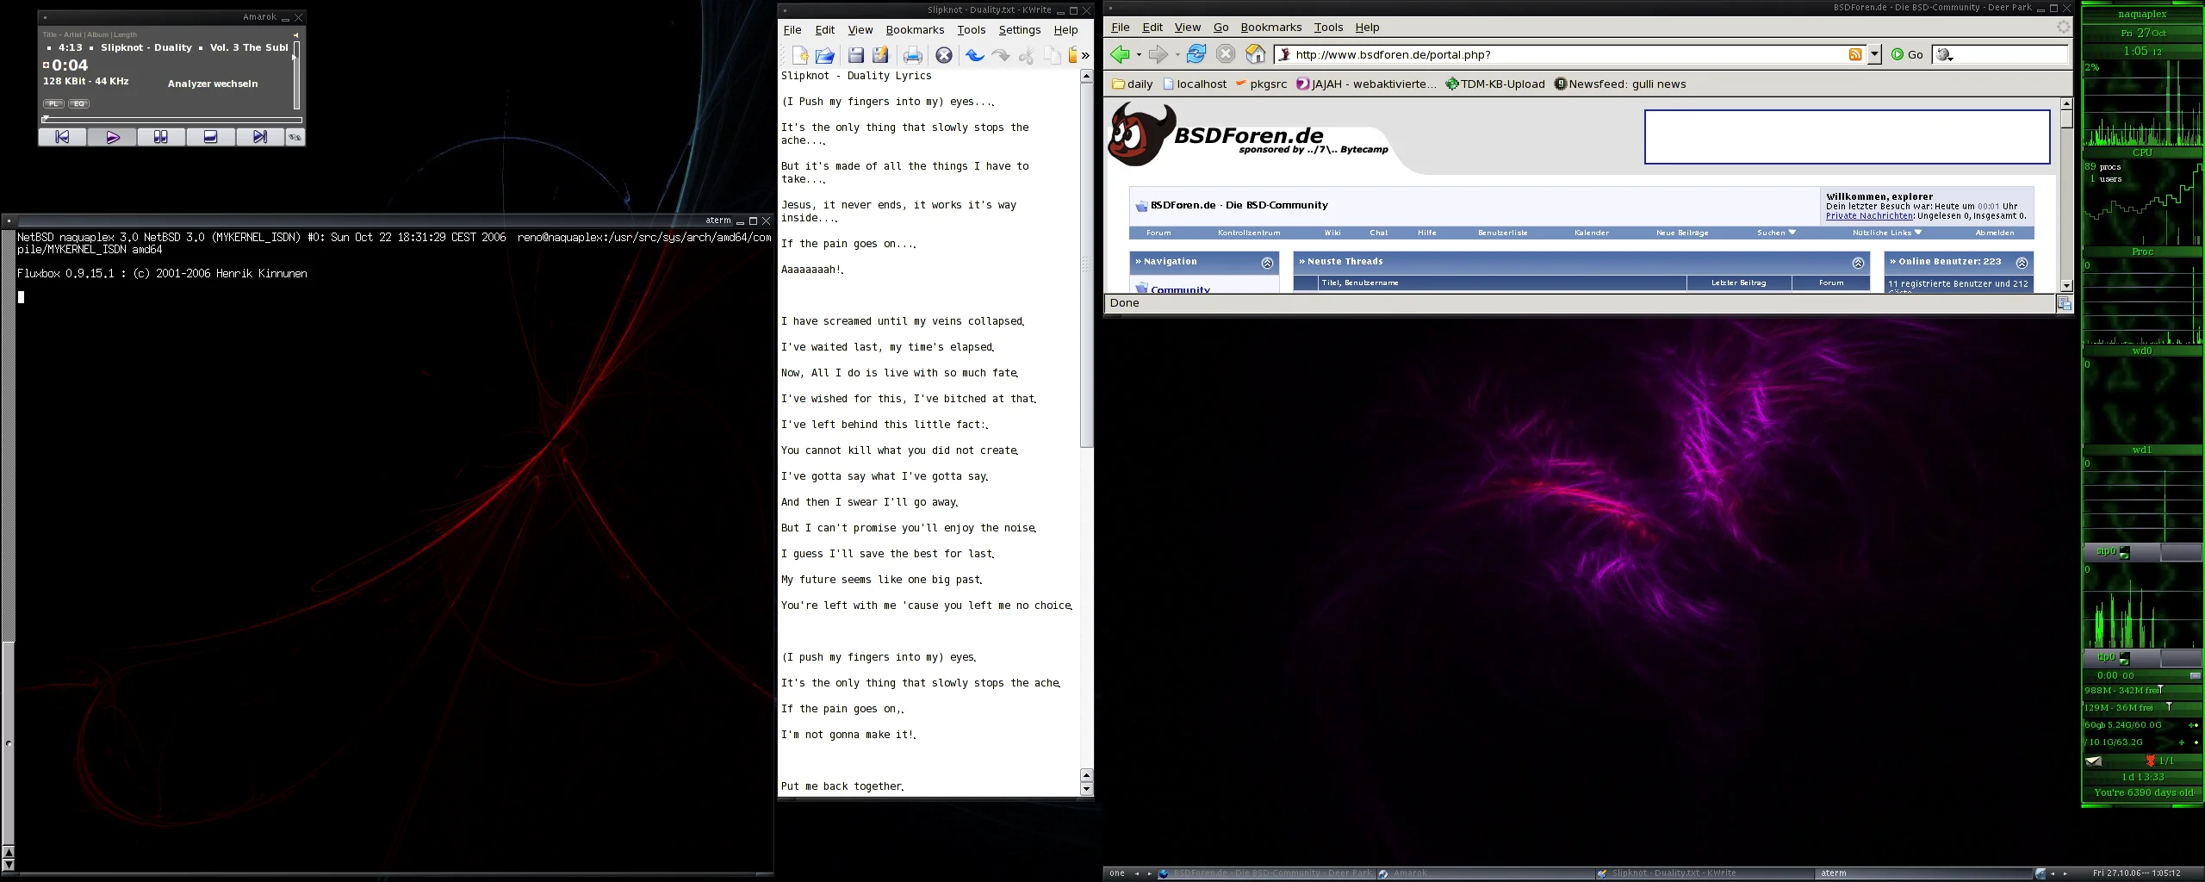
Task: Toggle the EQ equalizer button in Amarok
Action: click(79, 103)
